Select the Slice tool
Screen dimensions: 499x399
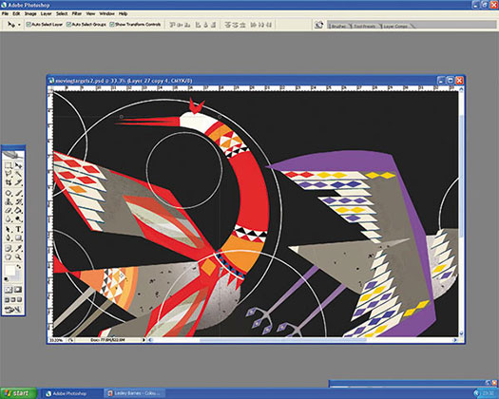click(18, 182)
